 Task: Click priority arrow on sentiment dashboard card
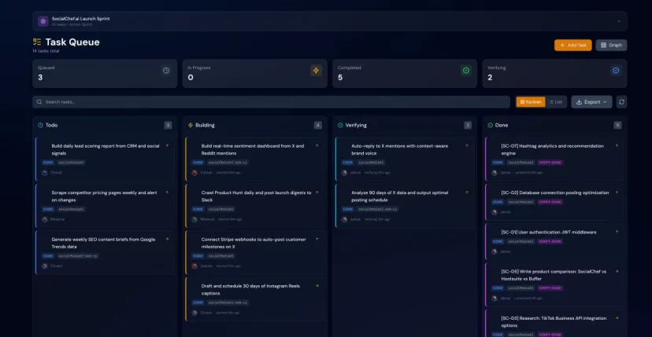(x=317, y=145)
